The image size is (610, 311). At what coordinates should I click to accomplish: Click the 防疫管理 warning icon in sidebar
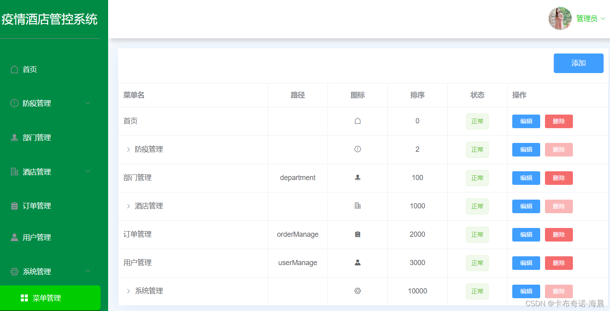[15, 103]
